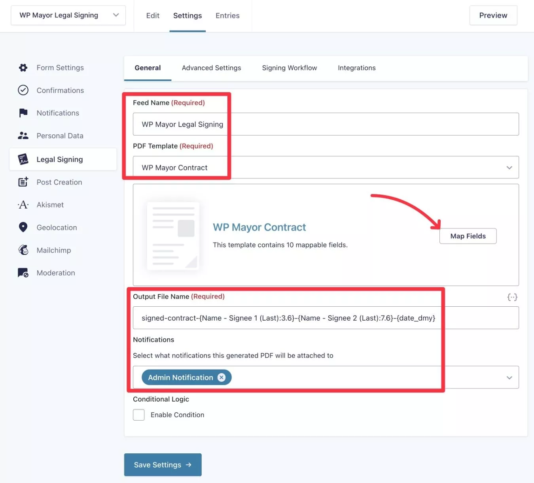Open merge tags curly braces selector

(512, 297)
